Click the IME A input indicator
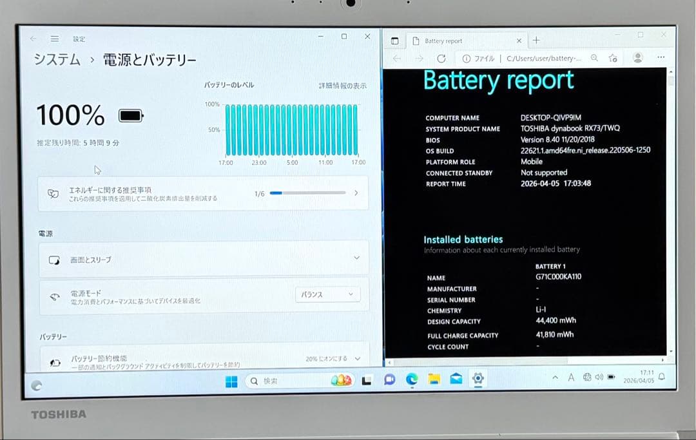The height and width of the screenshot is (440, 696). click(x=571, y=378)
